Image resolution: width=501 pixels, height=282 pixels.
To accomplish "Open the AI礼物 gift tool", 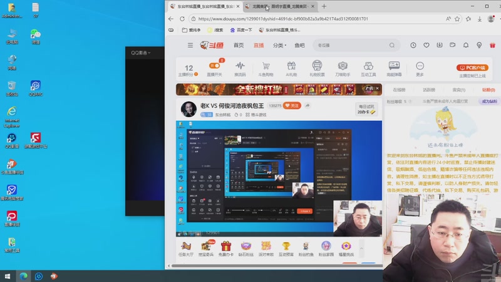I will pos(291,69).
